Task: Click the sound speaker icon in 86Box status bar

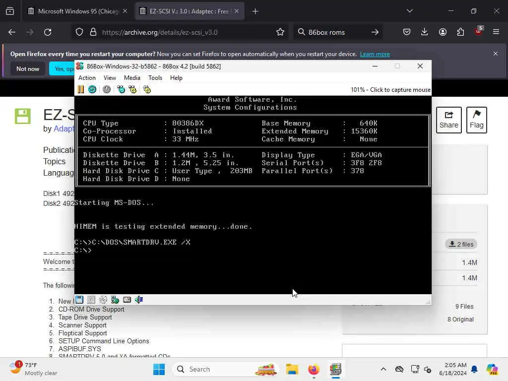Action: coord(139,300)
